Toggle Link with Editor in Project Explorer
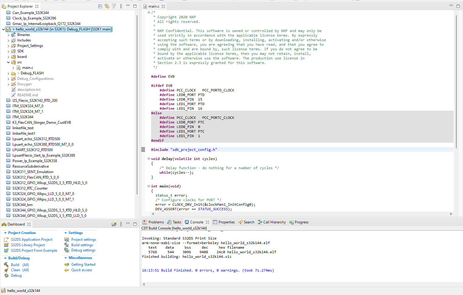Image resolution: width=463 pixels, height=295 pixels. [107, 6]
